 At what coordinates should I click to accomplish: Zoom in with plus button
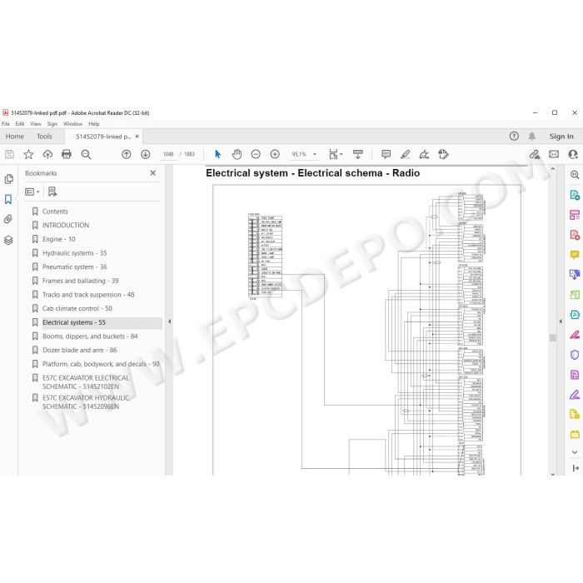(x=275, y=154)
